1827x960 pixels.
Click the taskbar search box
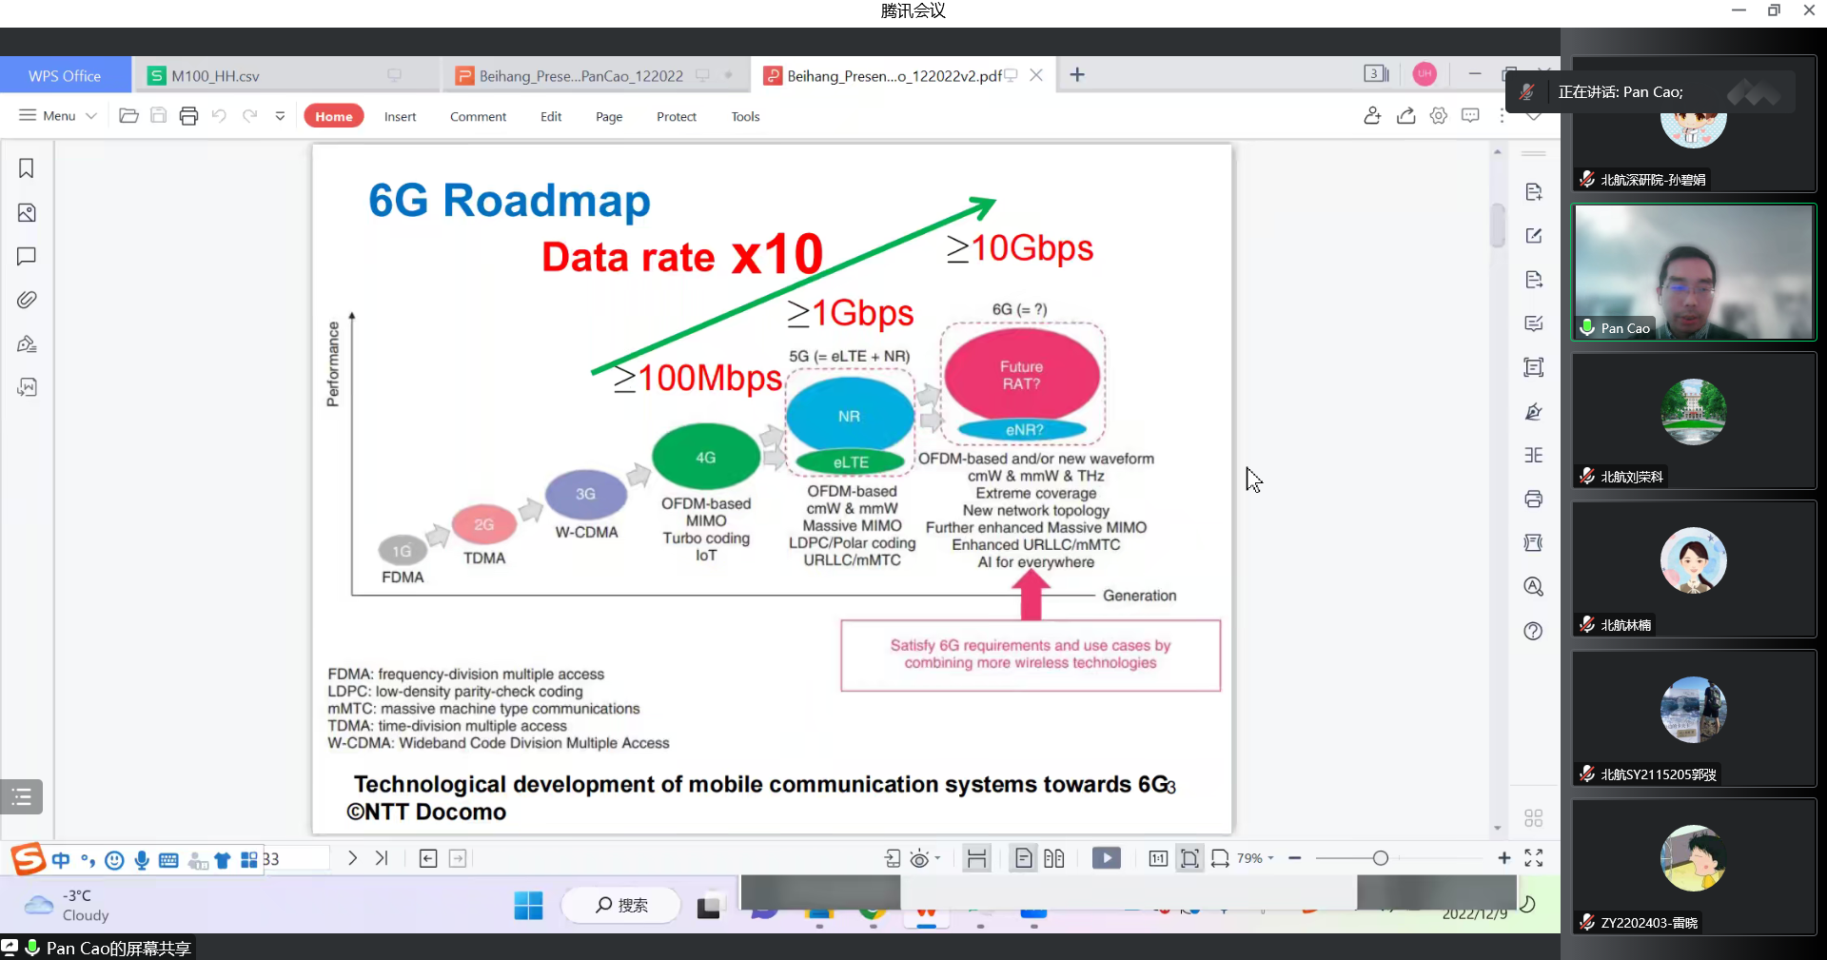click(x=621, y=905)
